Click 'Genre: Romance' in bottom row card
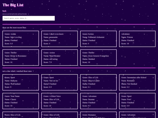Image resolution: width=158 pixels, height=118 pixels. tap(89, 115)
